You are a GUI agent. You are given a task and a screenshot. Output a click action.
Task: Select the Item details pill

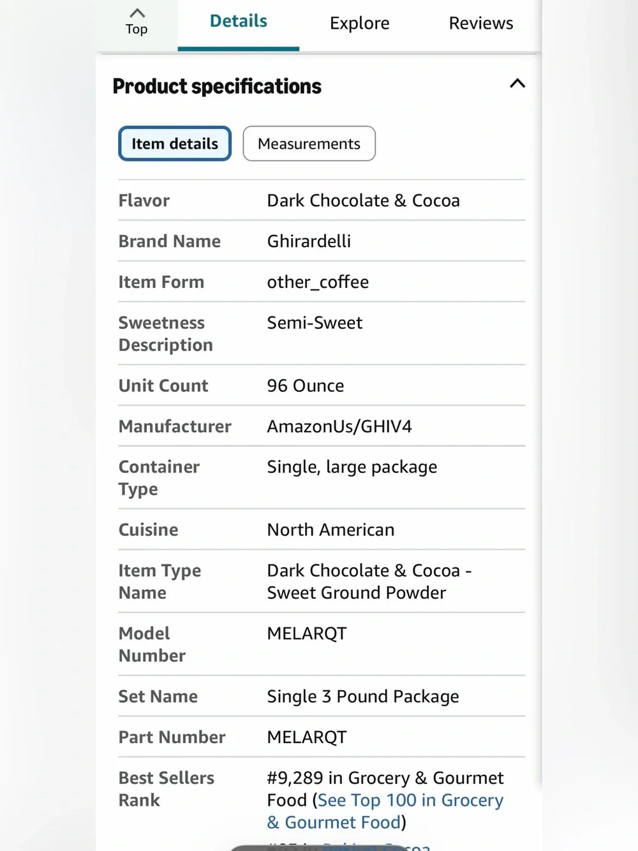click(x=175, y=144)
